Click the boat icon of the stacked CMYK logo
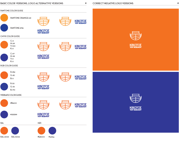This screenshot has width=179, height=145. [x=43, y=47]
